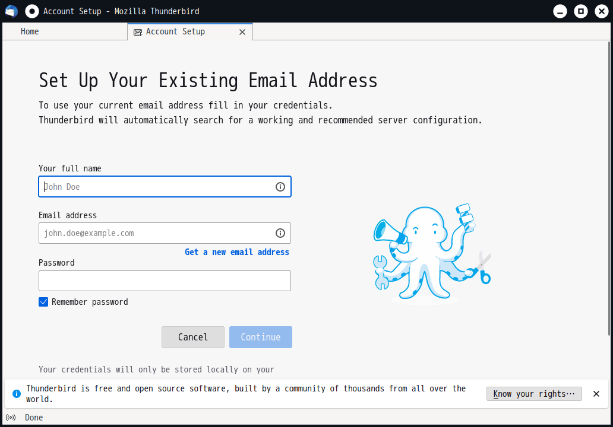Click the "Done" status bar text
The image size is (613, 427).
pos(34,418)
